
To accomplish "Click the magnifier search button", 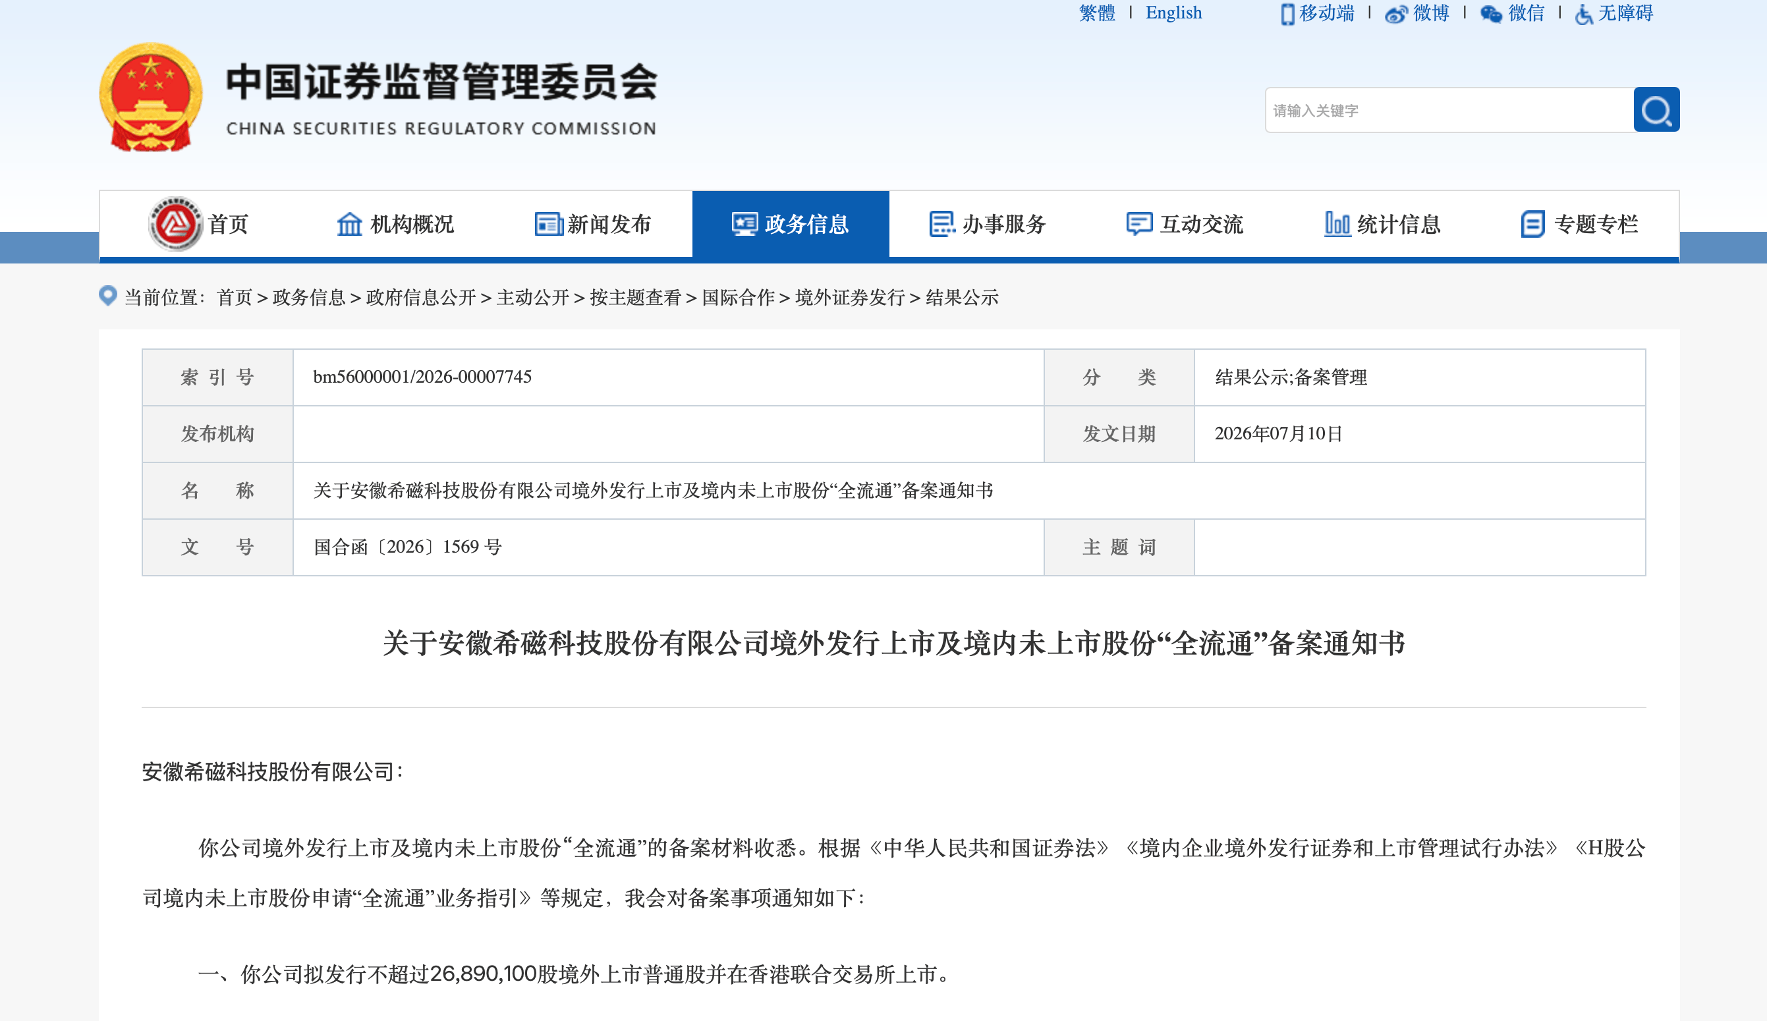I will (x=1656, y=109).
